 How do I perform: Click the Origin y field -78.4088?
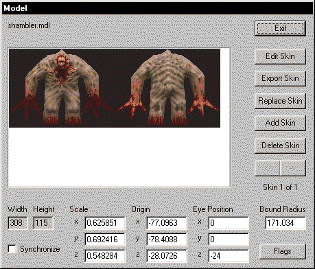167,239
